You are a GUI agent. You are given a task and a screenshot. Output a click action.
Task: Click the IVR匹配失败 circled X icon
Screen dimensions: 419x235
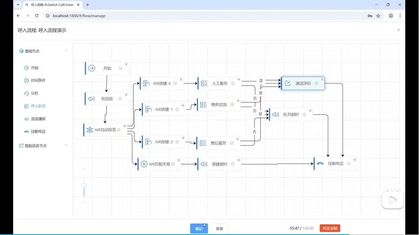(144, 164)
